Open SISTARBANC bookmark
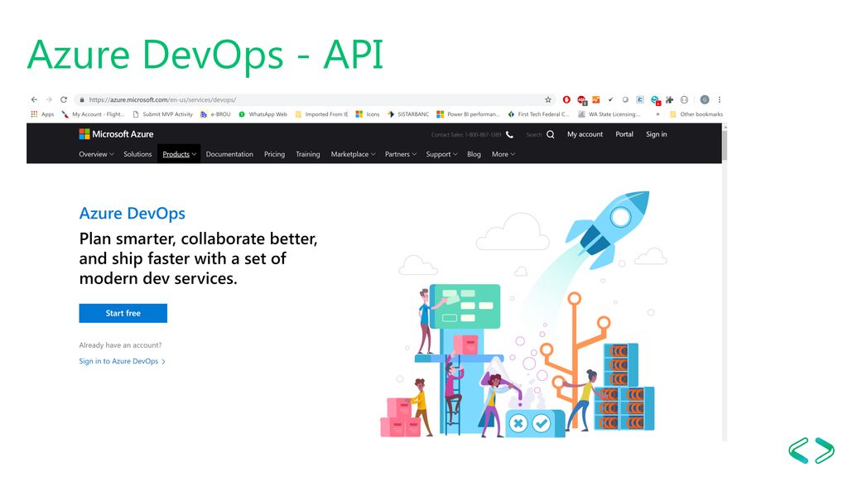848x477 pixels. 408,114
